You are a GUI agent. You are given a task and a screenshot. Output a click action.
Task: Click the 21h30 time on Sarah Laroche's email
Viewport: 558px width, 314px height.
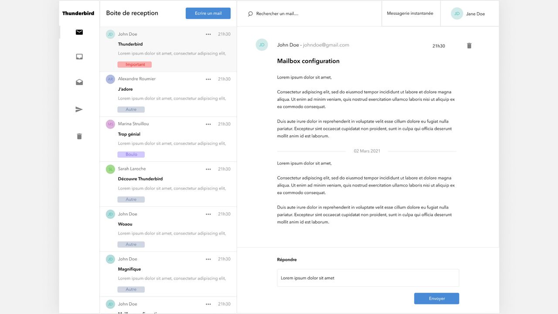(x=224, y=169)
